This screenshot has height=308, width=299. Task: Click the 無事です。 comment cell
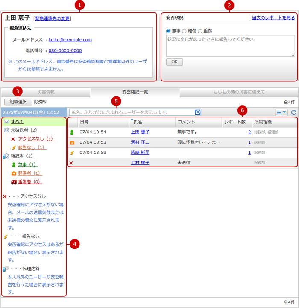click(187, 132)
